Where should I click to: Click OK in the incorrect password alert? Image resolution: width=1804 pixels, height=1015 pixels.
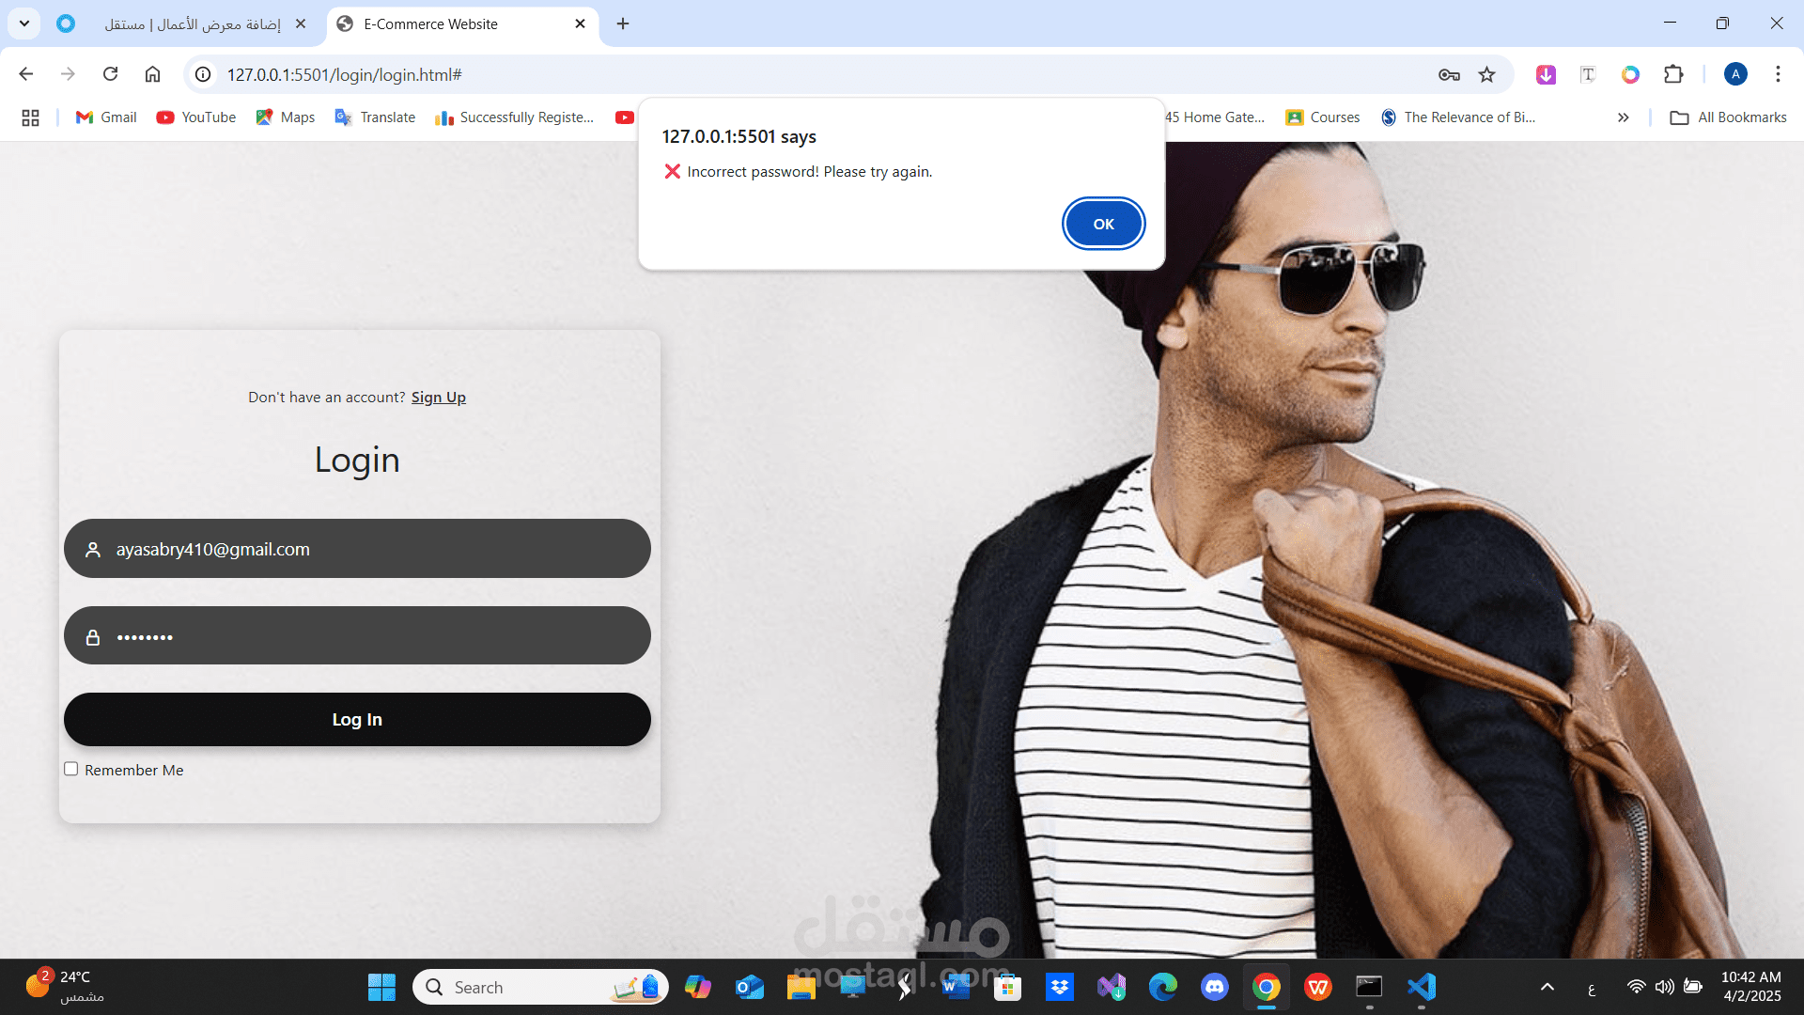tap(1103, 224)
